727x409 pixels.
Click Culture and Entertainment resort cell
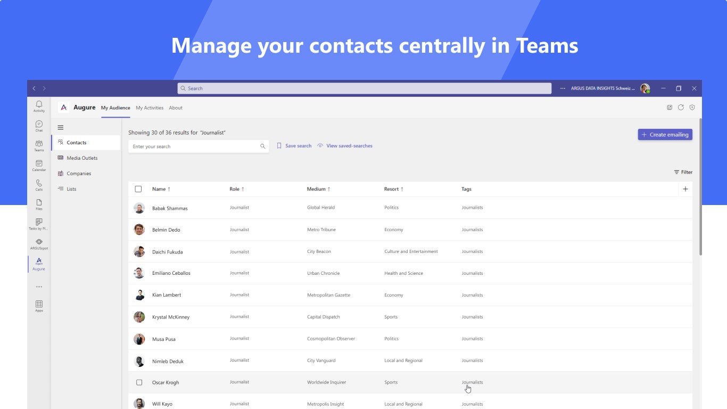point(411,251)
